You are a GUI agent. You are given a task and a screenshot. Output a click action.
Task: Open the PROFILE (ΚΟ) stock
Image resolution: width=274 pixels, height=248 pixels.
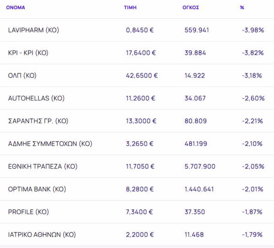28,212
